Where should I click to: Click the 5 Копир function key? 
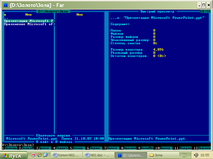77,148
